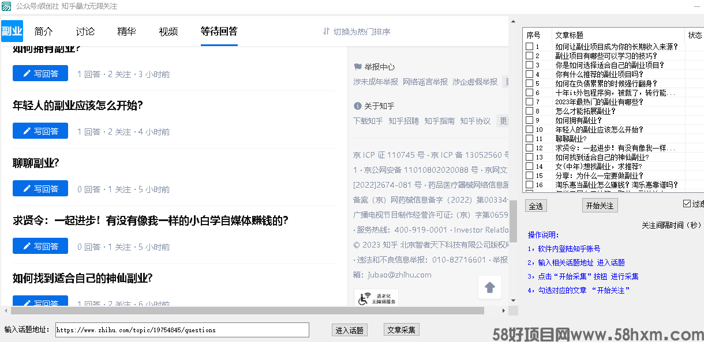
Task: Switch to the 简介 tab
Action: 43,32
